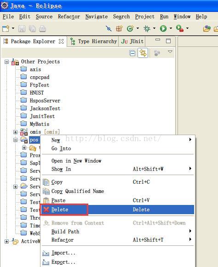Select the JunitTest project
The image size is (218, 267).
pyautogui.click(x=42, y=116)
